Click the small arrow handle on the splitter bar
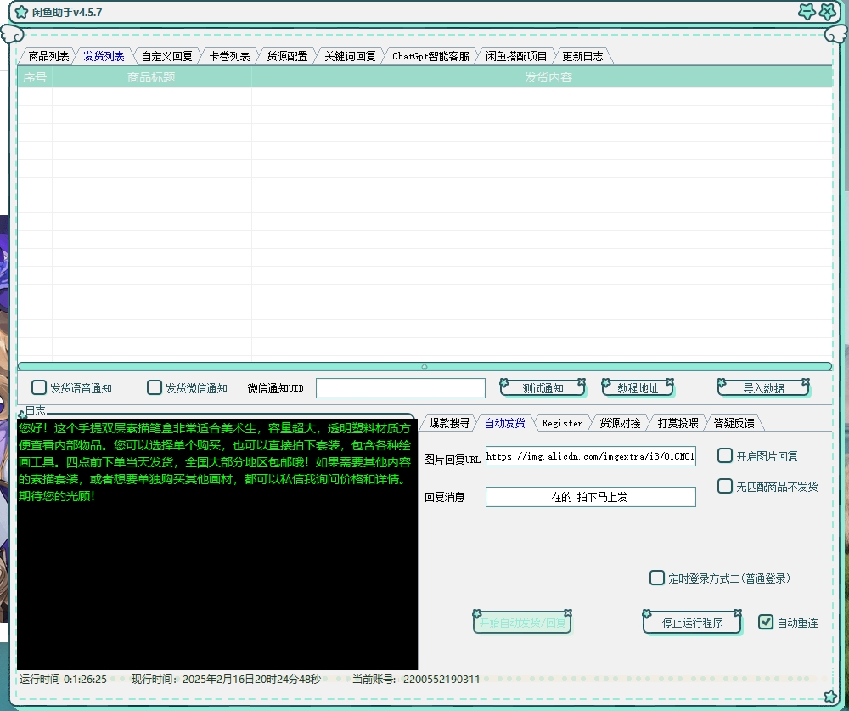 (x=424, y=366)
